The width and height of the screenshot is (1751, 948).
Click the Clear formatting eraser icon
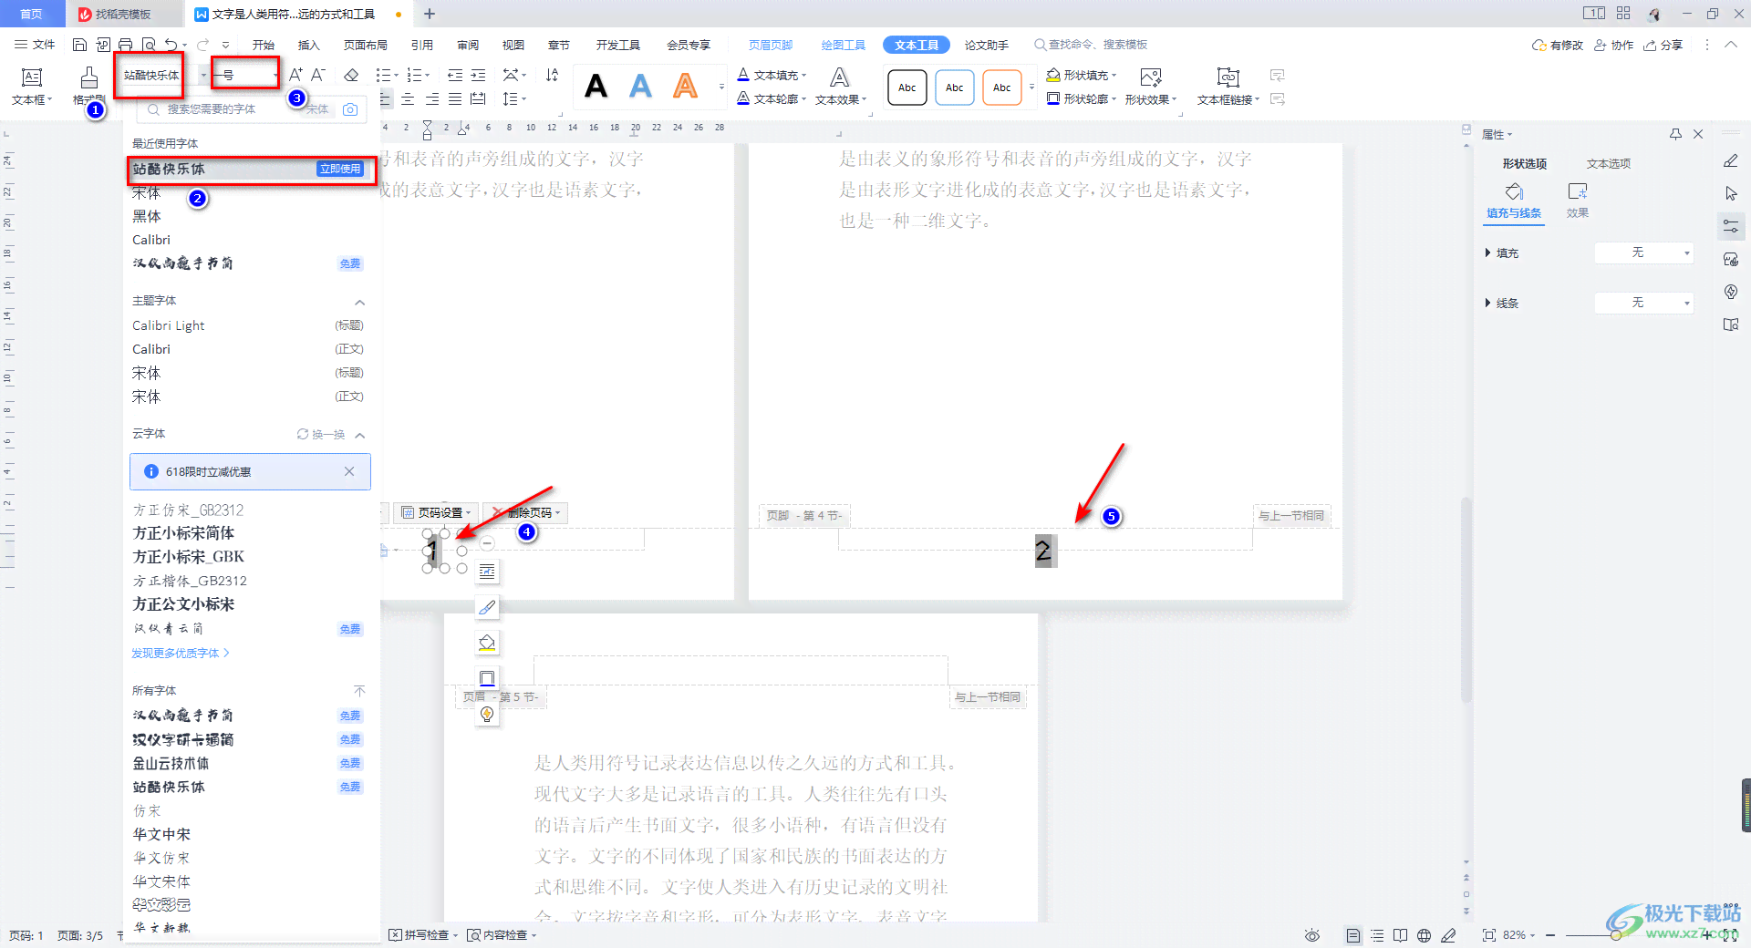click(x=351, y=76)
